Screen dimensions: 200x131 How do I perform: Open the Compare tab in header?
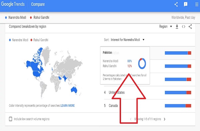coord(38,4)
